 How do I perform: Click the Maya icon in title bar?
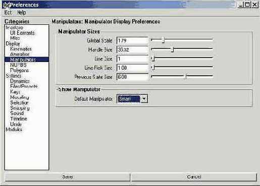[6, 5]
